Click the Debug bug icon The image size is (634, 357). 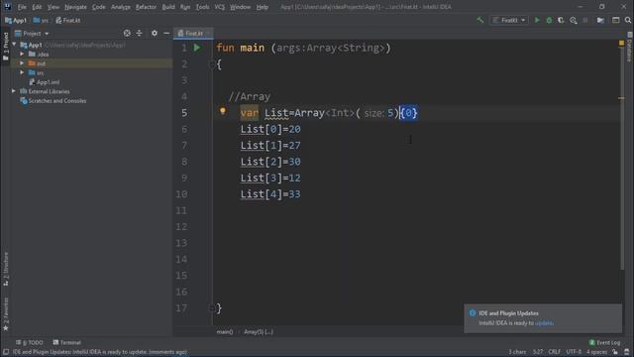click(x=549, y=20)
